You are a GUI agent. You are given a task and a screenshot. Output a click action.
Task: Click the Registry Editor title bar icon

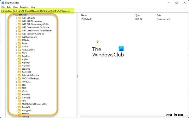[x=3, y=3]
